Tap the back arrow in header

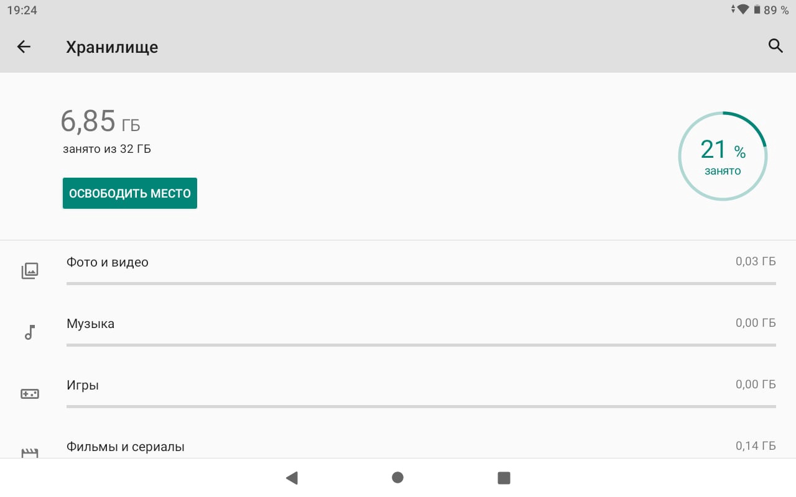click(x=24, y=47)
